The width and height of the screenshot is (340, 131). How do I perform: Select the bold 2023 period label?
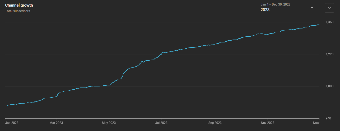265,10
